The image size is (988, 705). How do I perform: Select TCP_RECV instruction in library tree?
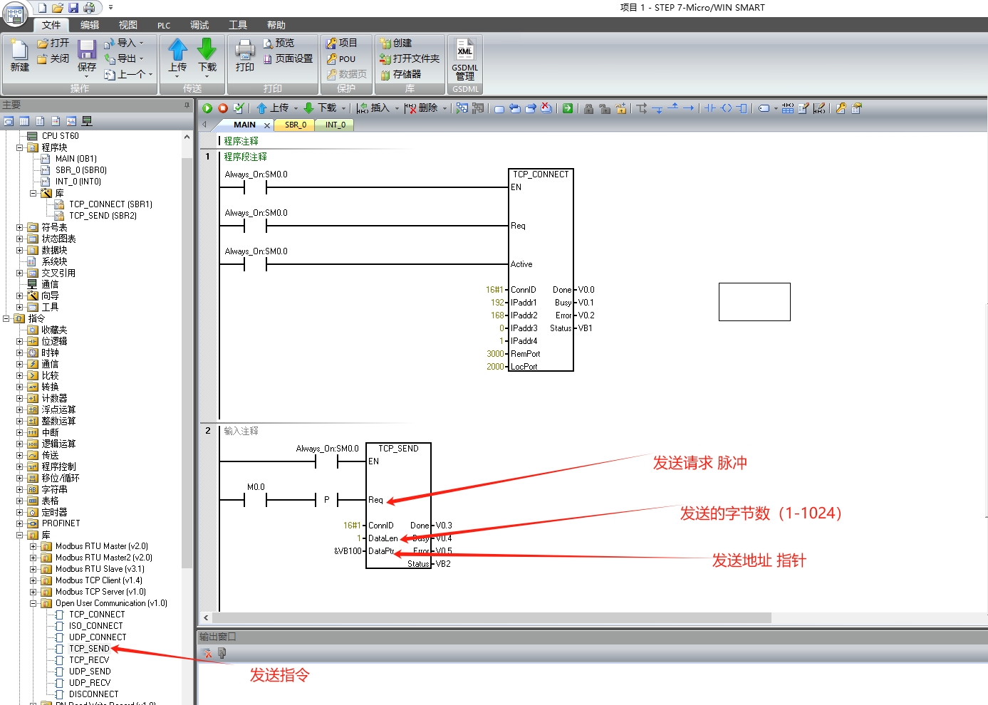pos(89,660)
